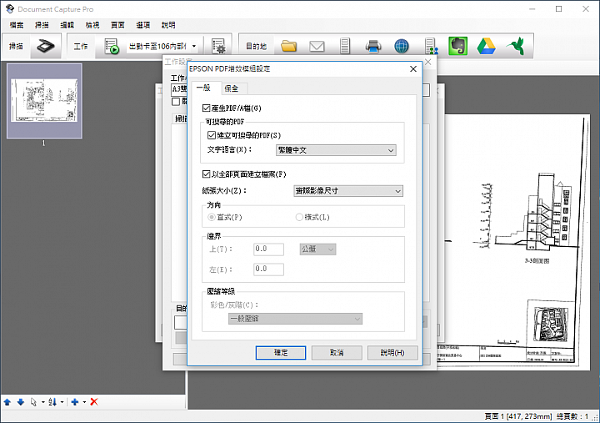Run the selected job with play icon
Screen dimensions: 600x423
pos(112,47)
